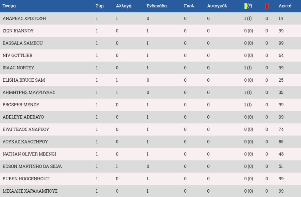The width and height of the screenshot is (301, 197).
Task: Click the Συμ column header
Action: (100, 6)
